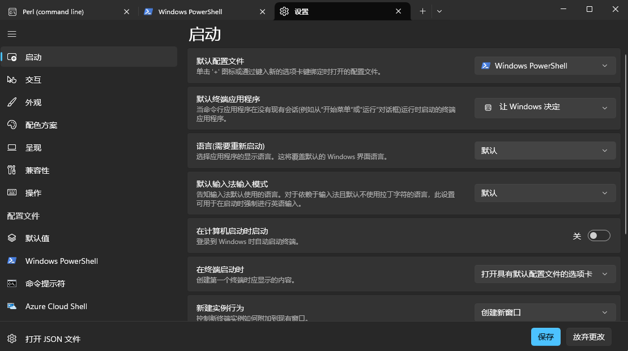Screen dimensions: 628x351
Task: Click the gear icon on the 设置 tab
Action: click(x=284, y=12)
